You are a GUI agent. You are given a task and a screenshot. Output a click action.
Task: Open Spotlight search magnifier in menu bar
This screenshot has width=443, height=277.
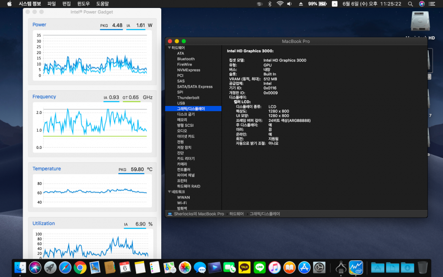[x=410, y=4]
